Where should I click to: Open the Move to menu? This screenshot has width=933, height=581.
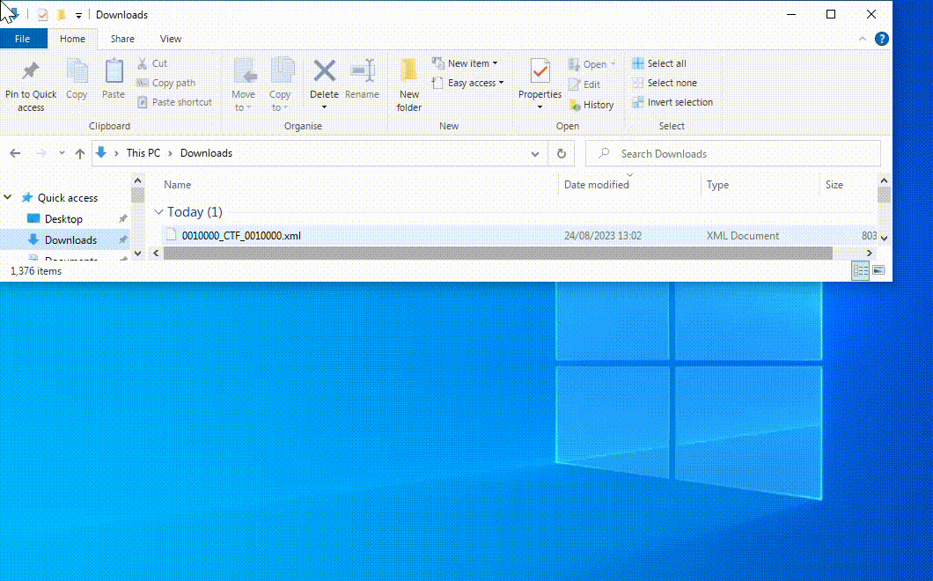tap(243, 85)
